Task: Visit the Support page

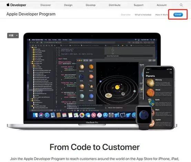Action: coord(139,5)
